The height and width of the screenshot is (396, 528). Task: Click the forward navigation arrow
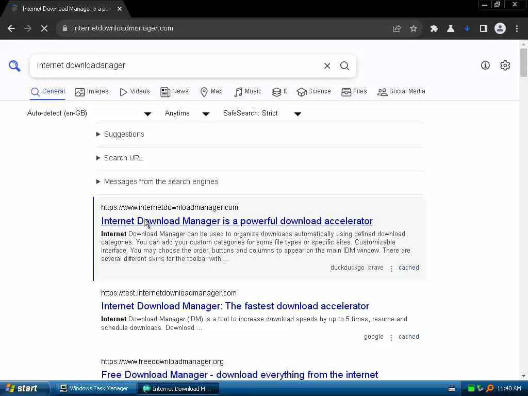point(28,29)
